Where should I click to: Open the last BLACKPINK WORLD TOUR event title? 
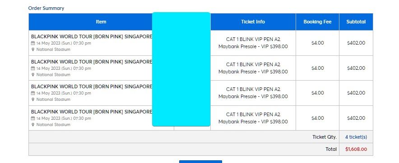pyautogui.click(x=92, y=112)
